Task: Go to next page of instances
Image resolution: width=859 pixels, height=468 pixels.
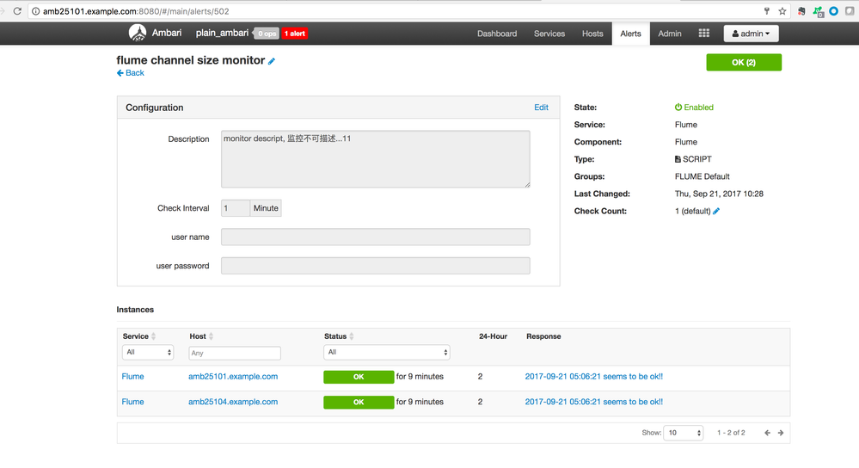Action: tap(781, 433)
